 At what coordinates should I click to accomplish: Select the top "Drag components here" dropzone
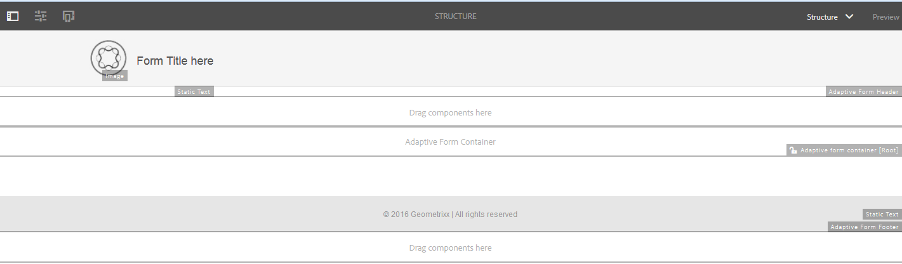tap(450, 113)
